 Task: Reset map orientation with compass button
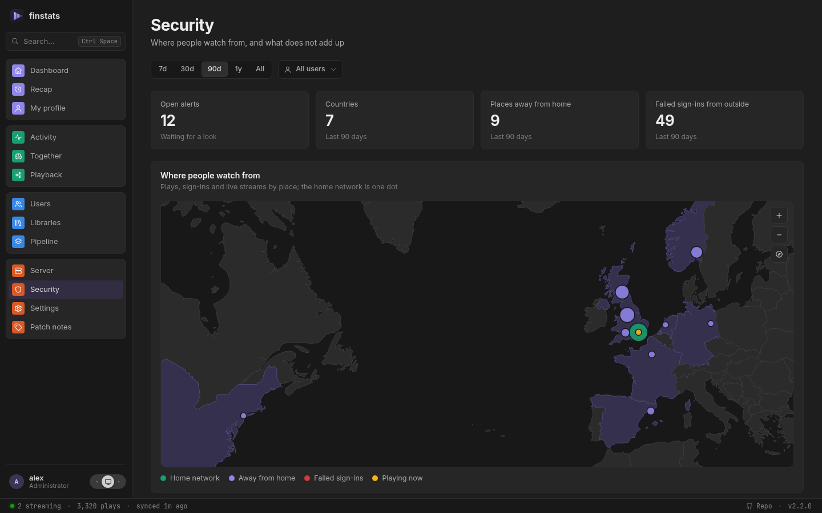tap(779, 254)
